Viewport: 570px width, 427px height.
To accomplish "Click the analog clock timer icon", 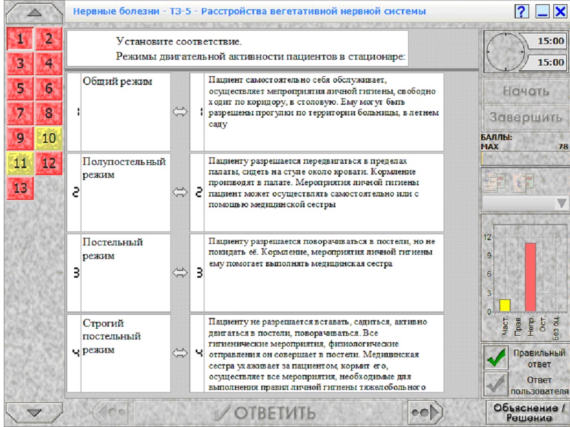I will point(505,52).
